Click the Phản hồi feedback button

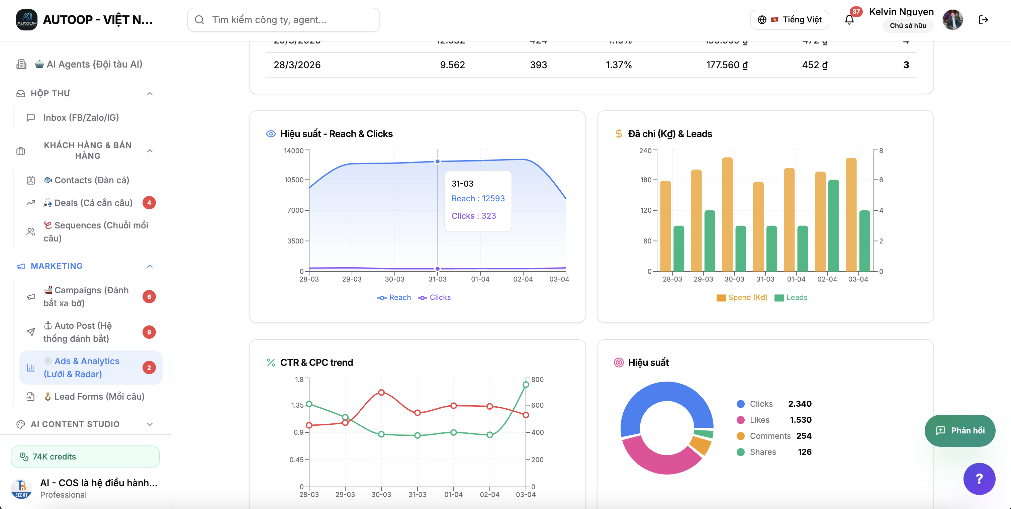(x=959, y=430)
